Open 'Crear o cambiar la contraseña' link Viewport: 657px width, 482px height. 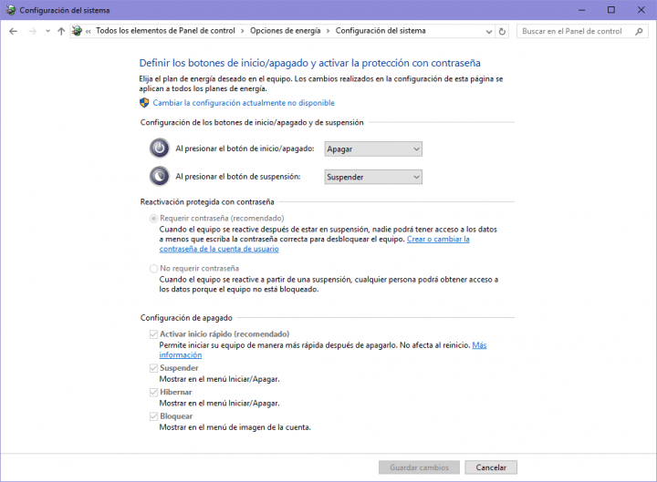pyautogui.click(x=438, y=240)
